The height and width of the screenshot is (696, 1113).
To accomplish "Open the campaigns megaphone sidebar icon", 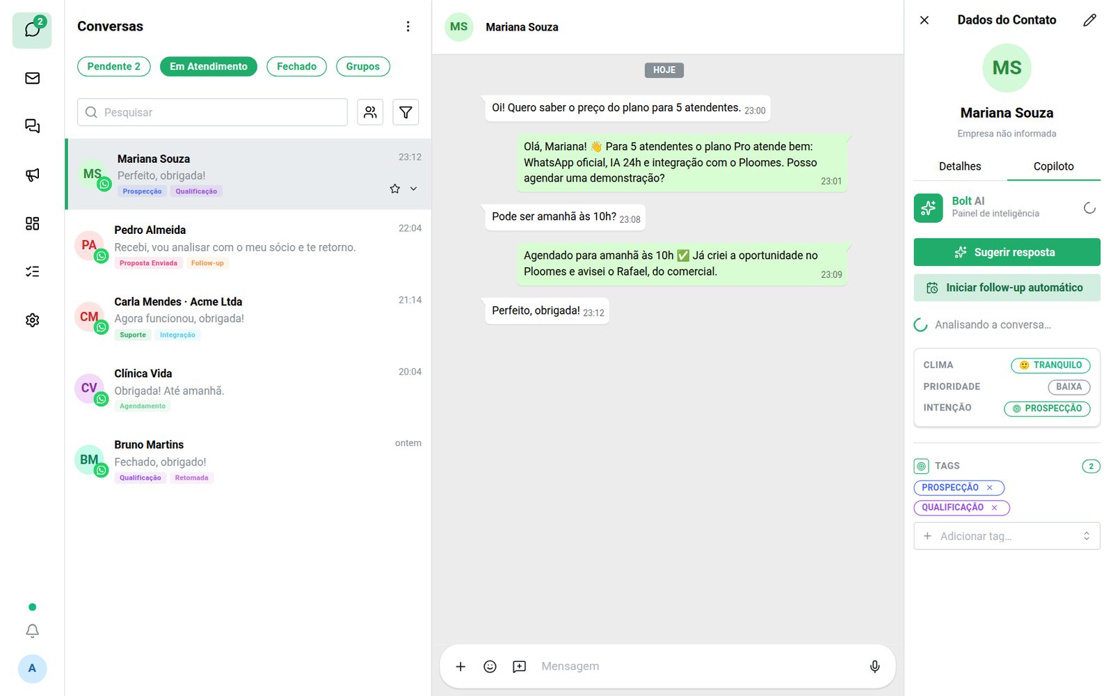I will click(32, 175).
